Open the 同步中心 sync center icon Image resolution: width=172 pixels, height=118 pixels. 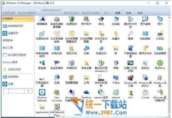click(160, 65)
